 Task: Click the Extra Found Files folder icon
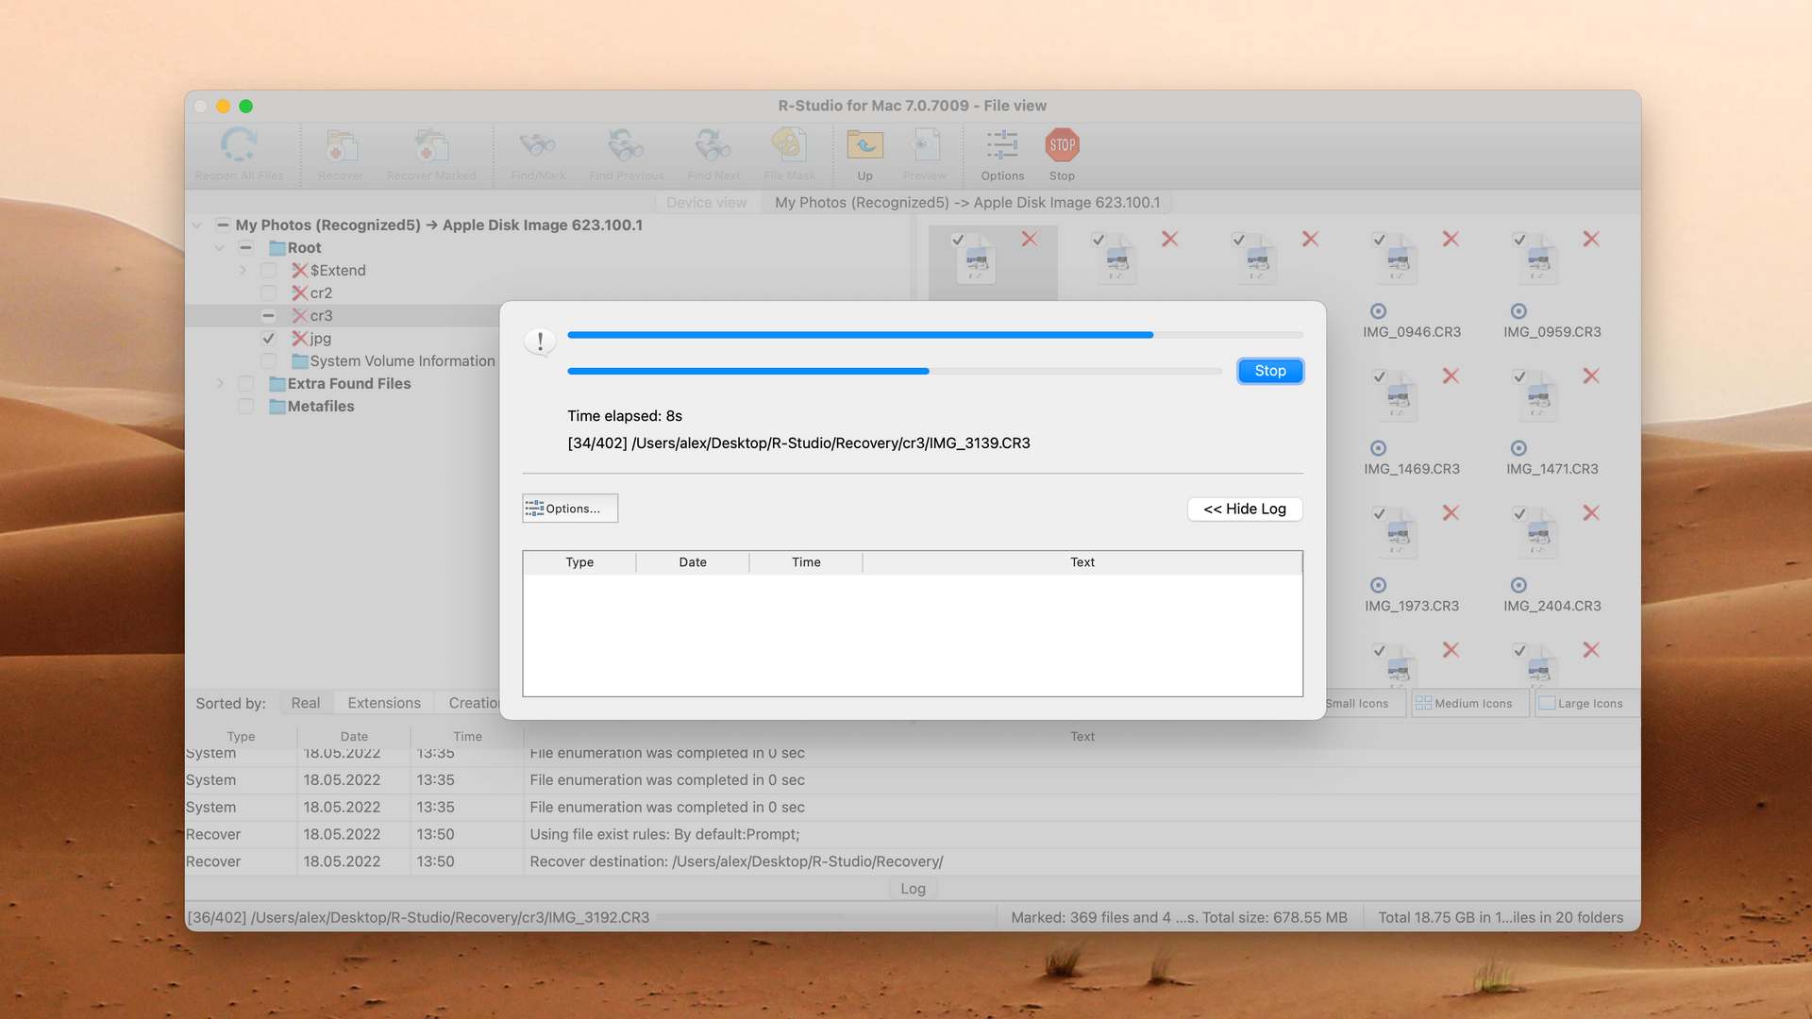point(277,384)
